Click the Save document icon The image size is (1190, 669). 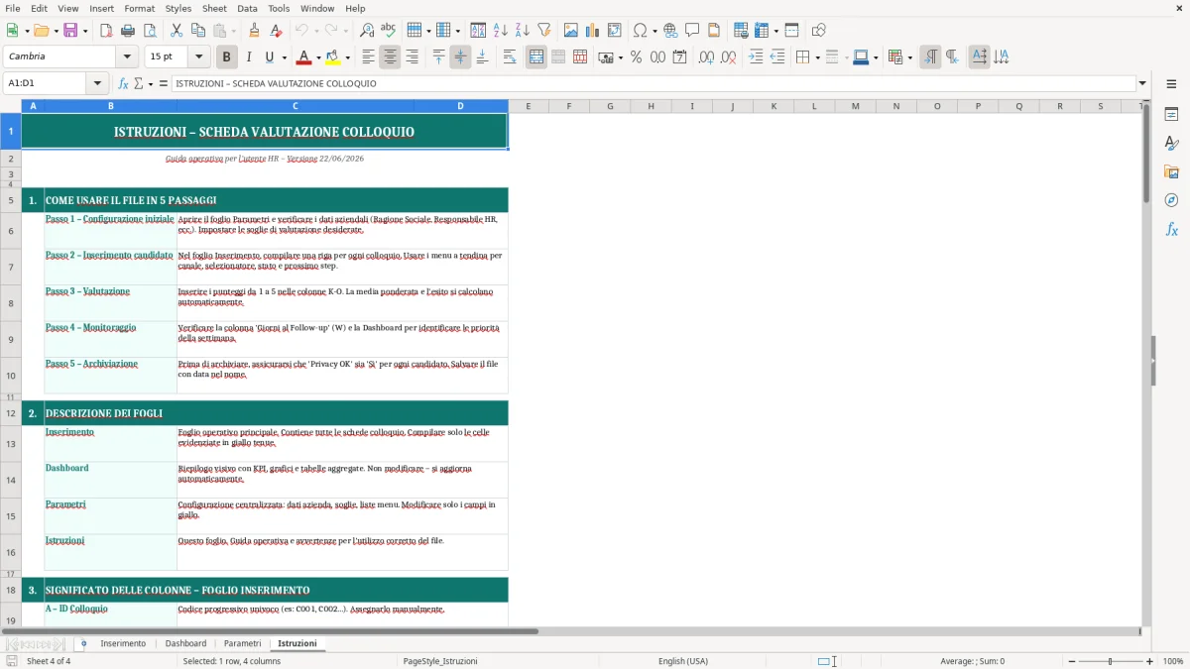pyautogui.click(x=70, y=30)
